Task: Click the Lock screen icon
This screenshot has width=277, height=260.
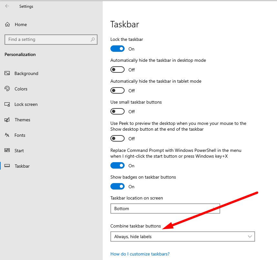Action: coord(7,104)
